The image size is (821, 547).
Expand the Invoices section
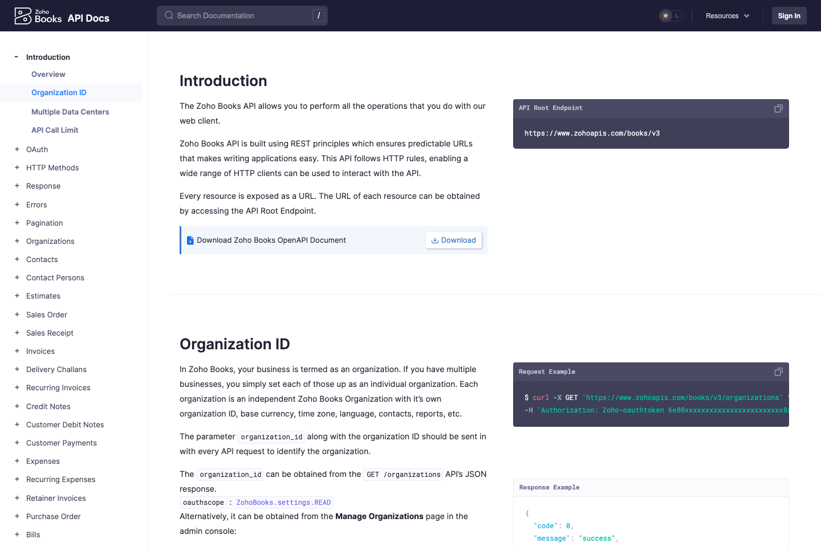coord(17,351)
